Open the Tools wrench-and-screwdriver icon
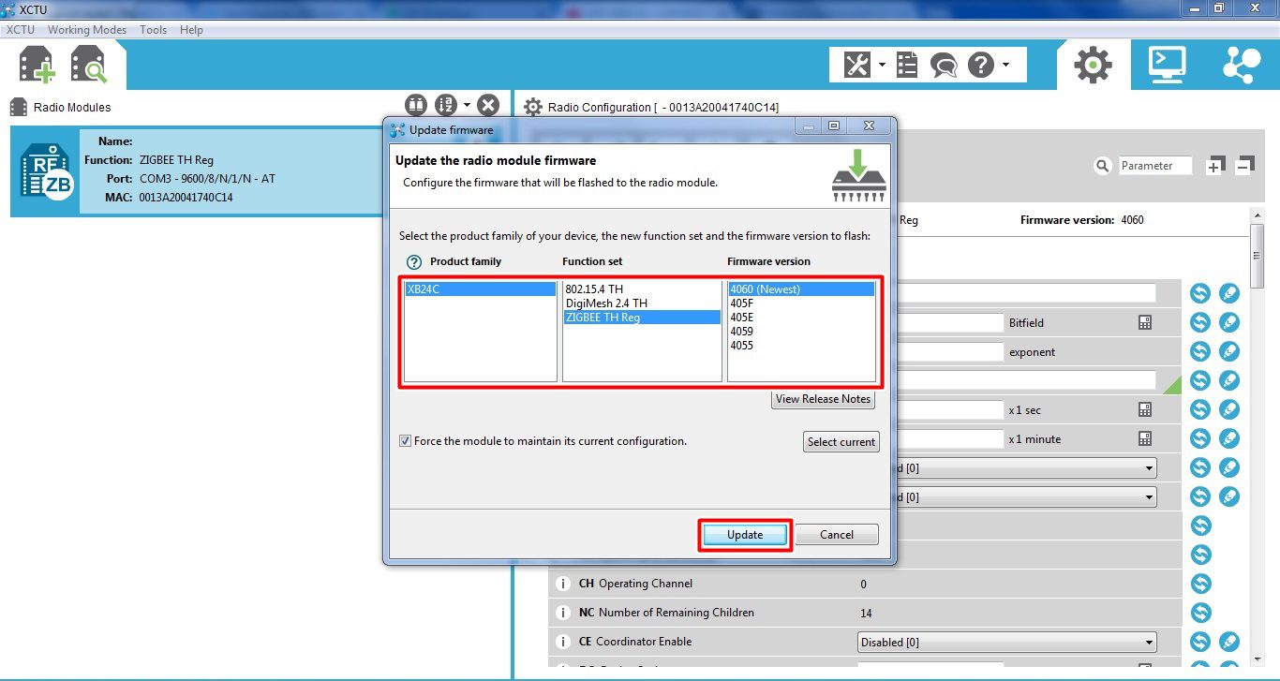The width and height of the screenshot is (1280, 681). (857, 65)
